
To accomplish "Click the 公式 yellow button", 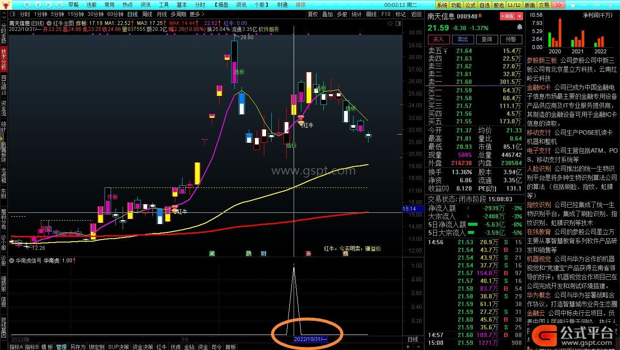I will tap(471, 5).
